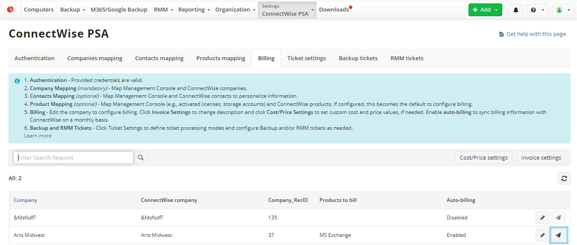The height and width of the screenshot is (245, 577).
Task: Go to Downloads in top navigation
Action: [334, 9]
